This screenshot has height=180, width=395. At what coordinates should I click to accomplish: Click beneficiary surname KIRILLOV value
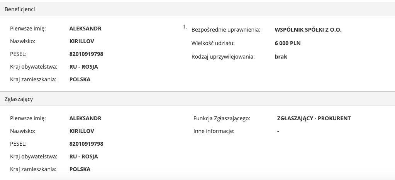pos(82,41)
